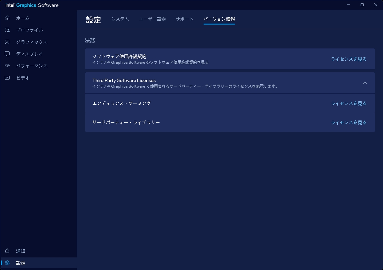The image size is (383, 270).
Task: View license for サードパーティー・ライブラリー
Action: point(349,123)
